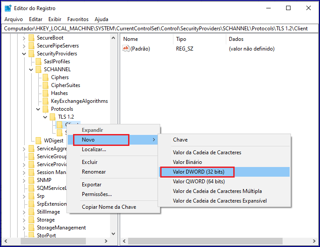The height and width of the screenshot is (247, 320).
Task: Select Permissões... in context menu
Action: coord(113,194)
